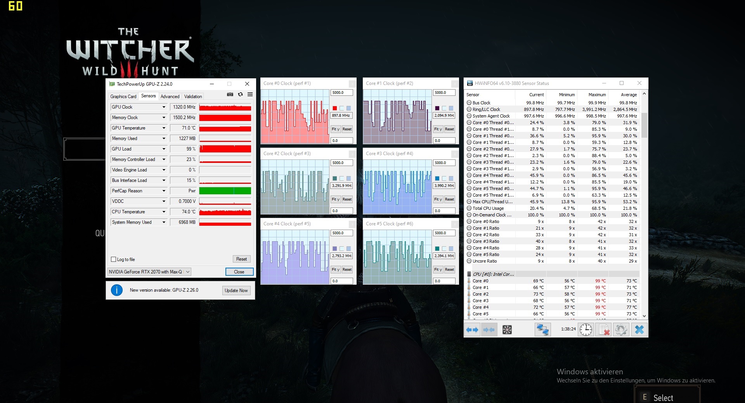Expand the CPU Temperature sensor dropdown
745x403 pixels.
(x=164, y=212)
